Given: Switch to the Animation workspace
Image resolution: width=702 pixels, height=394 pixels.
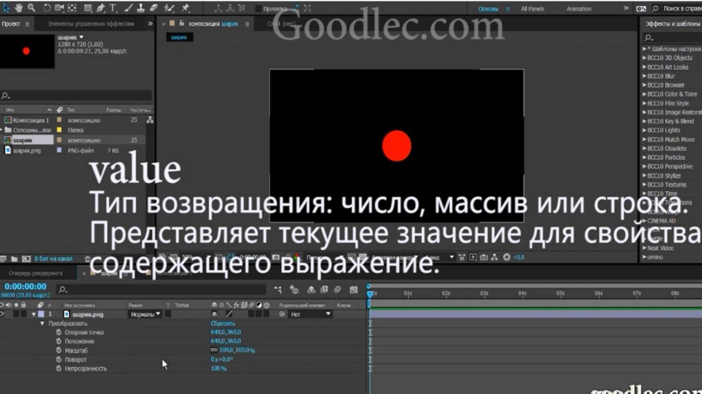Looking at the screenshot, I should click(x=579, y=9).
